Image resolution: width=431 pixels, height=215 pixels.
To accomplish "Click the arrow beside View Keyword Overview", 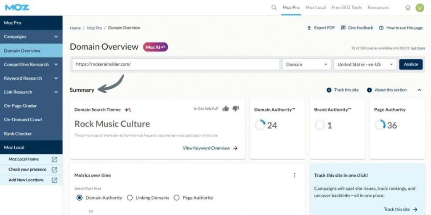I will (x=235, y=148).
